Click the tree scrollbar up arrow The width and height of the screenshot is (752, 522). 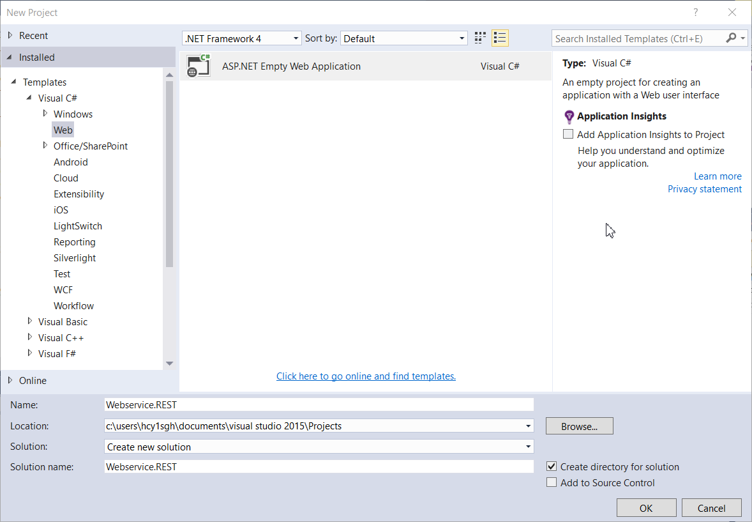[x=169, y=74]
